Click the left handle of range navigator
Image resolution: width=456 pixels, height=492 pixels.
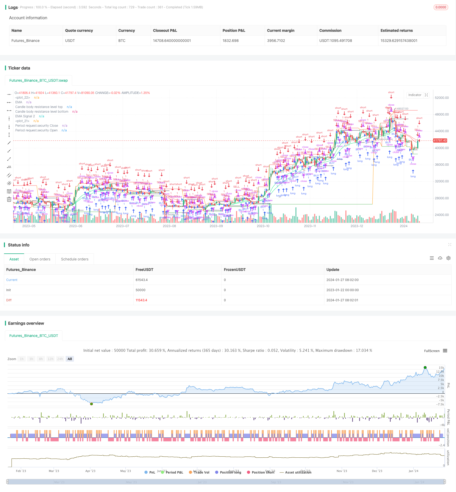8,482
